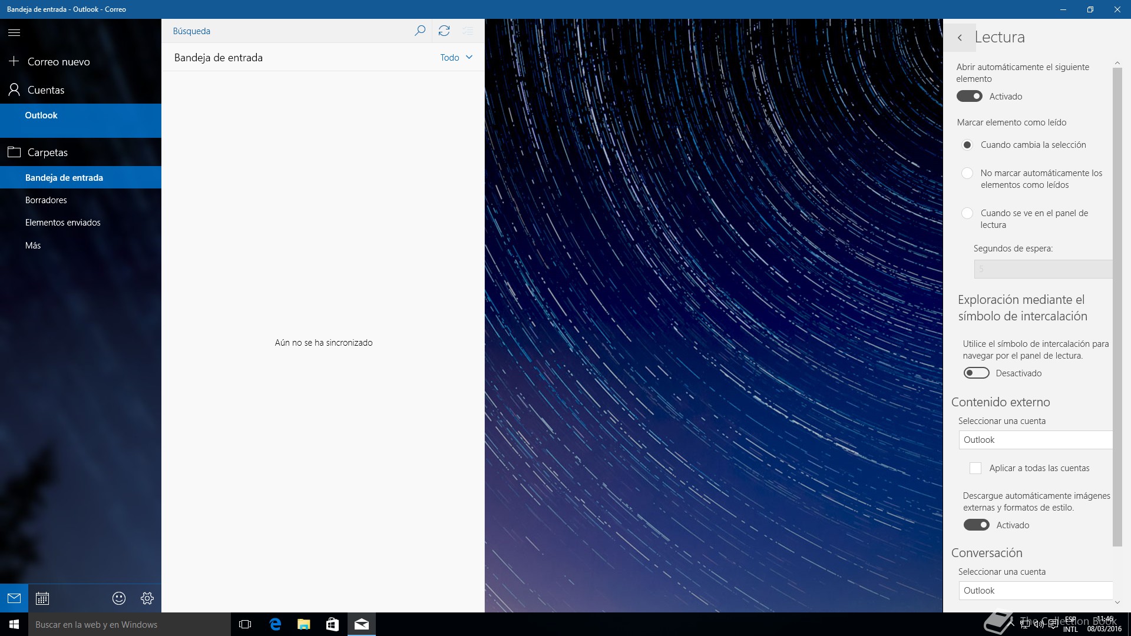Enable caret browsing Desactivado toggle
The height and width of the screenshot is (636, 1131).
pos(977,373)
